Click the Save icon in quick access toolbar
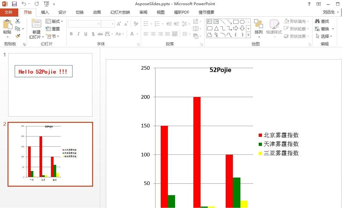 [x=14, y=4]
